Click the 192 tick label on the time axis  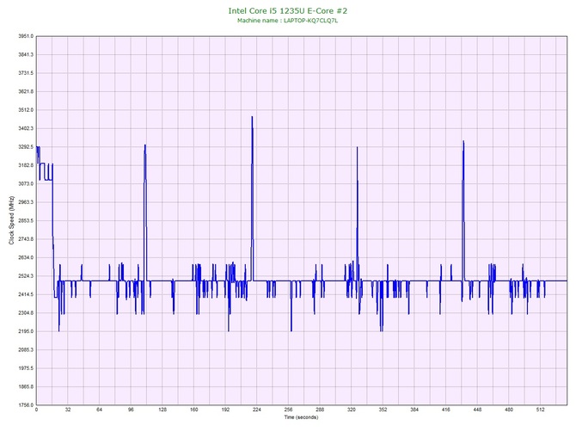tap(225, 410)
